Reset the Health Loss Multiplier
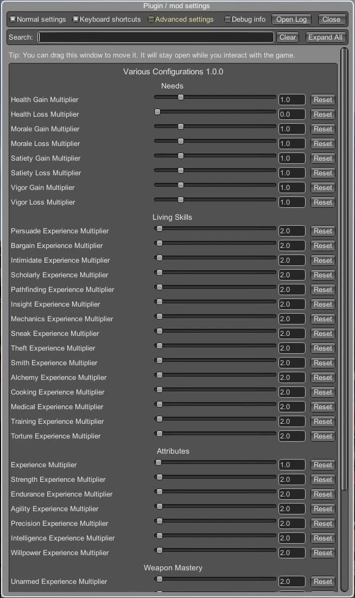Viewport: 355px width, 598px height. (x=322, y=114)
